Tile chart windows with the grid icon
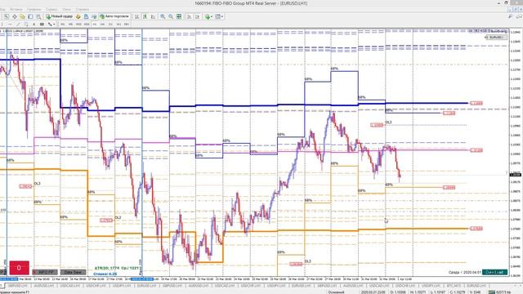This screenshot has width=523, height=294. [179, 16]
